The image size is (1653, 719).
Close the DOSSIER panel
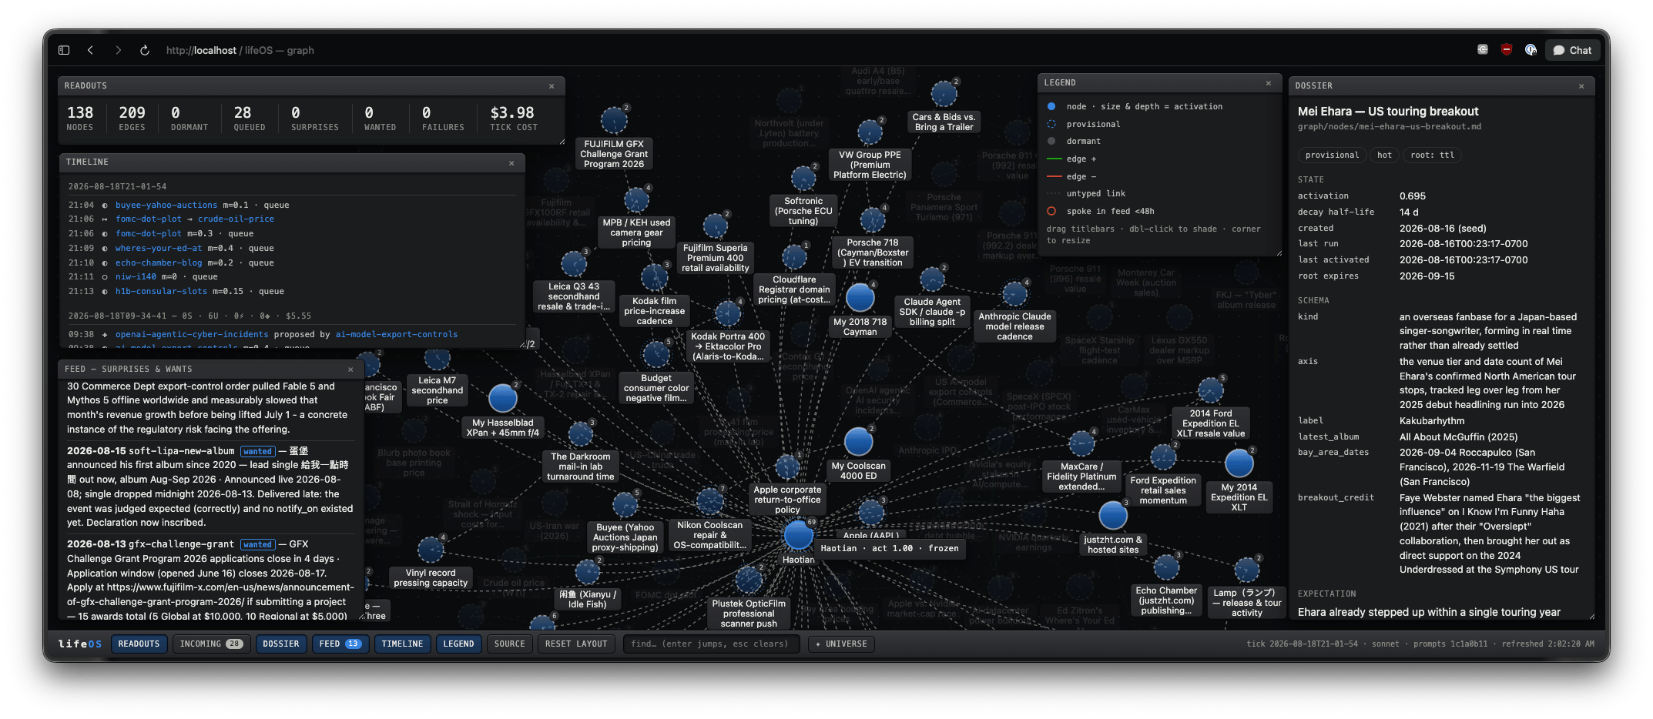coord(1581,86)
